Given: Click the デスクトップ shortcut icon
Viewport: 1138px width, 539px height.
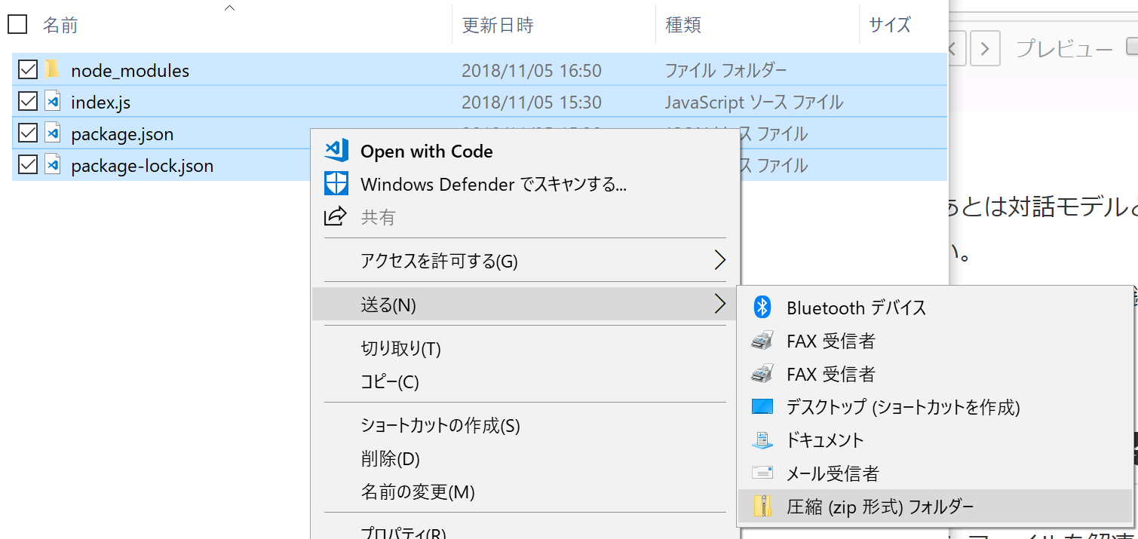Looking at the screenshot, I should click(762, 407).
